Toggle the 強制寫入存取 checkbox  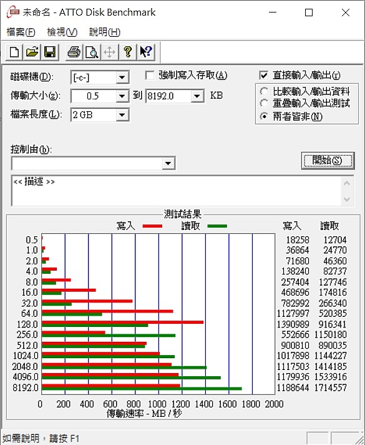tap(150, 76)
